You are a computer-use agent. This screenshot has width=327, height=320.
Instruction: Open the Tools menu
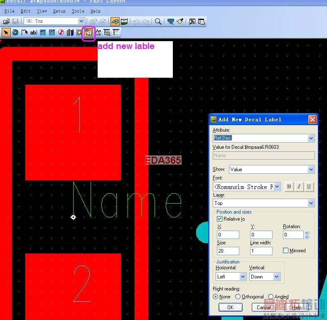[78, 11]
